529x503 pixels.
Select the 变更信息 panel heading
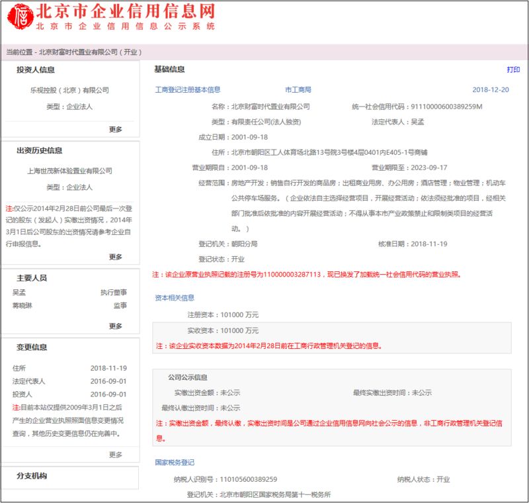coord(32,347)
